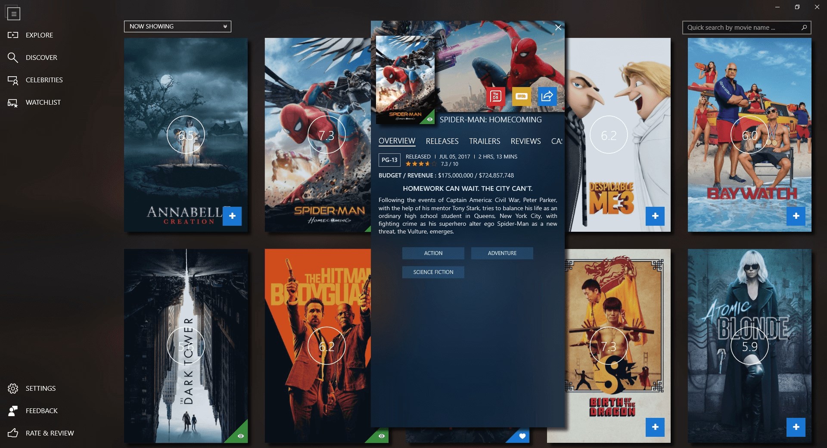Toggle the green eye badge on The Hitman's Bodyguard
827x448 pixels.
coord(381,436)
